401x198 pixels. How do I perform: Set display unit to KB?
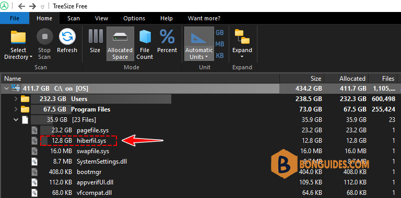pos(220,55)
